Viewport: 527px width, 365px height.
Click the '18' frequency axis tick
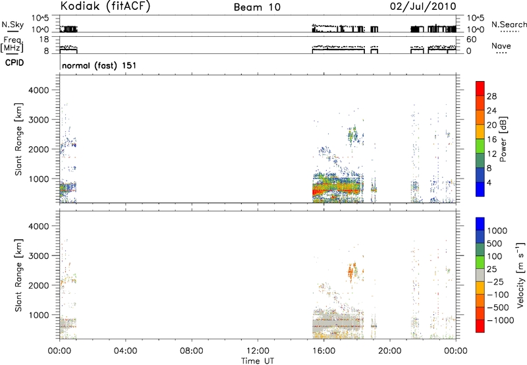coord(44,40)
